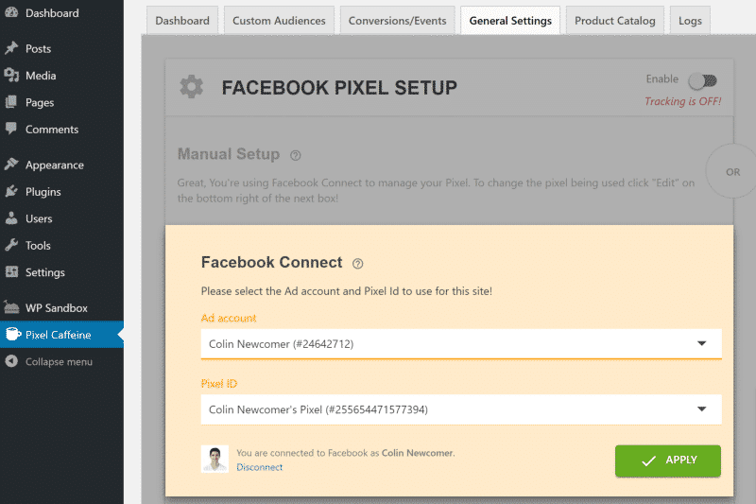Click 'FACEBOOK PIXEL SETUP' title text
This screenshot has width=756, height=504.
pos(339,88)
